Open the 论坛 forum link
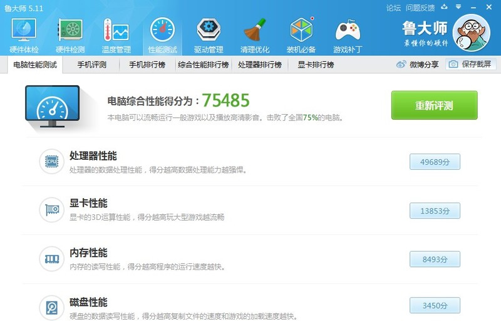The width and height of the screenshot is (501, 334). tap(393, 8)
